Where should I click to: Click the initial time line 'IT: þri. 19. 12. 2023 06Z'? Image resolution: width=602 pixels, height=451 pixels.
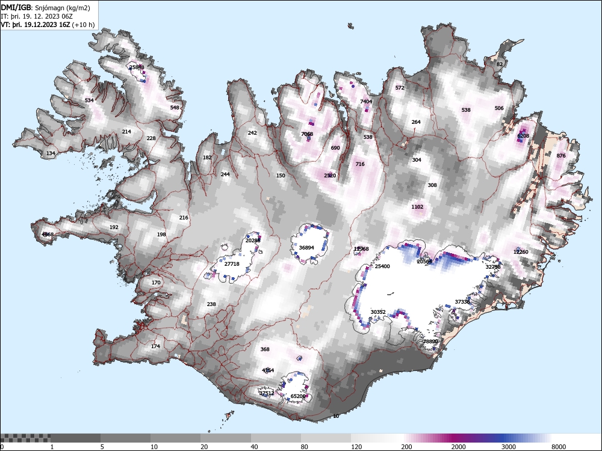[37, 16]
